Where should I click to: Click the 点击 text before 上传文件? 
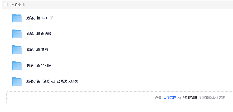click(158, 98)
